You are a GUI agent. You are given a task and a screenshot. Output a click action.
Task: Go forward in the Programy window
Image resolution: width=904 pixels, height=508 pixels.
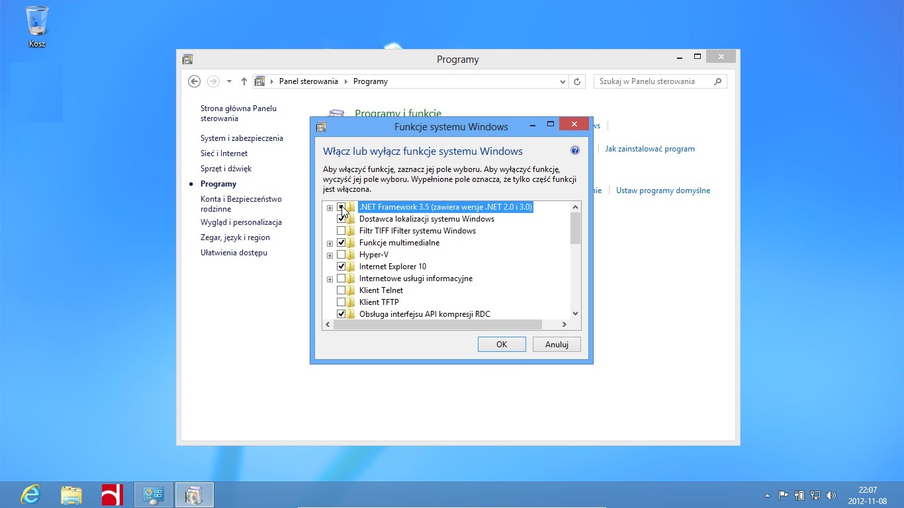tap(213, 81)
